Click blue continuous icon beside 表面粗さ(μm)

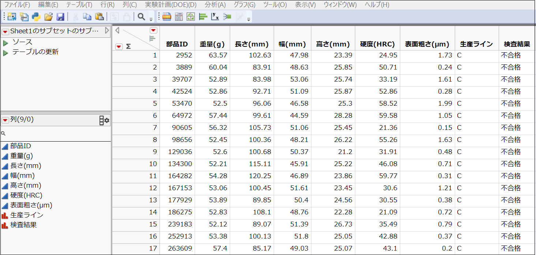click(x=5, y=205)
